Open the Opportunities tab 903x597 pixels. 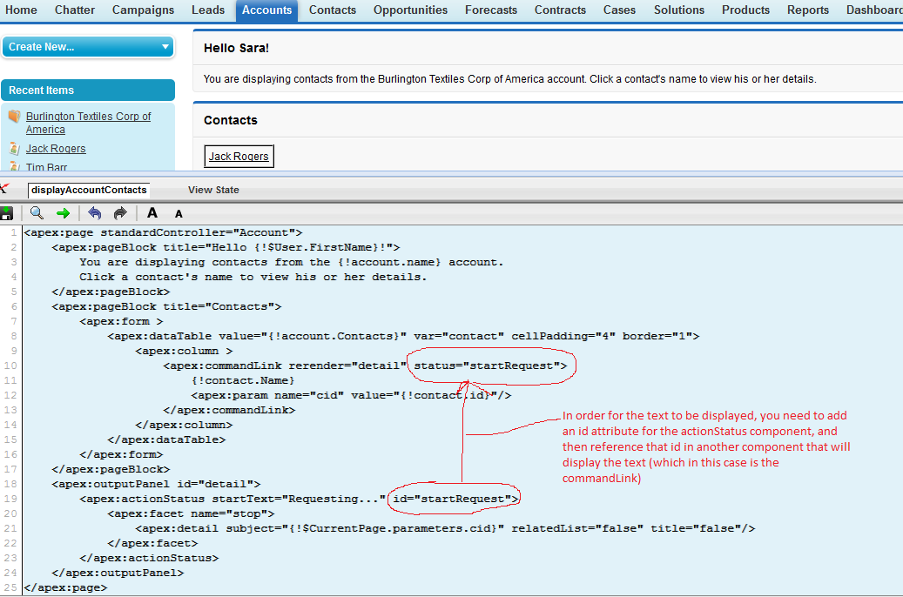pyautogui.click(x=410, y=10)
